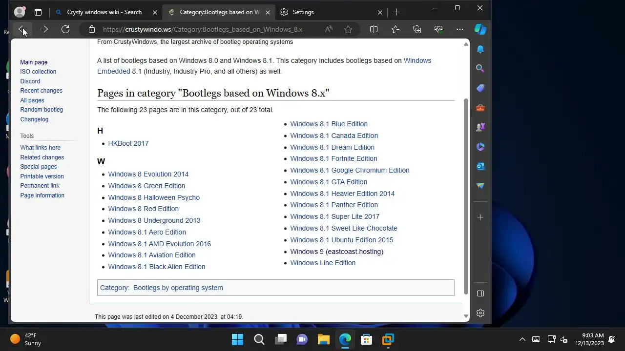
Task: View site information lock icon
Action: 92,29
